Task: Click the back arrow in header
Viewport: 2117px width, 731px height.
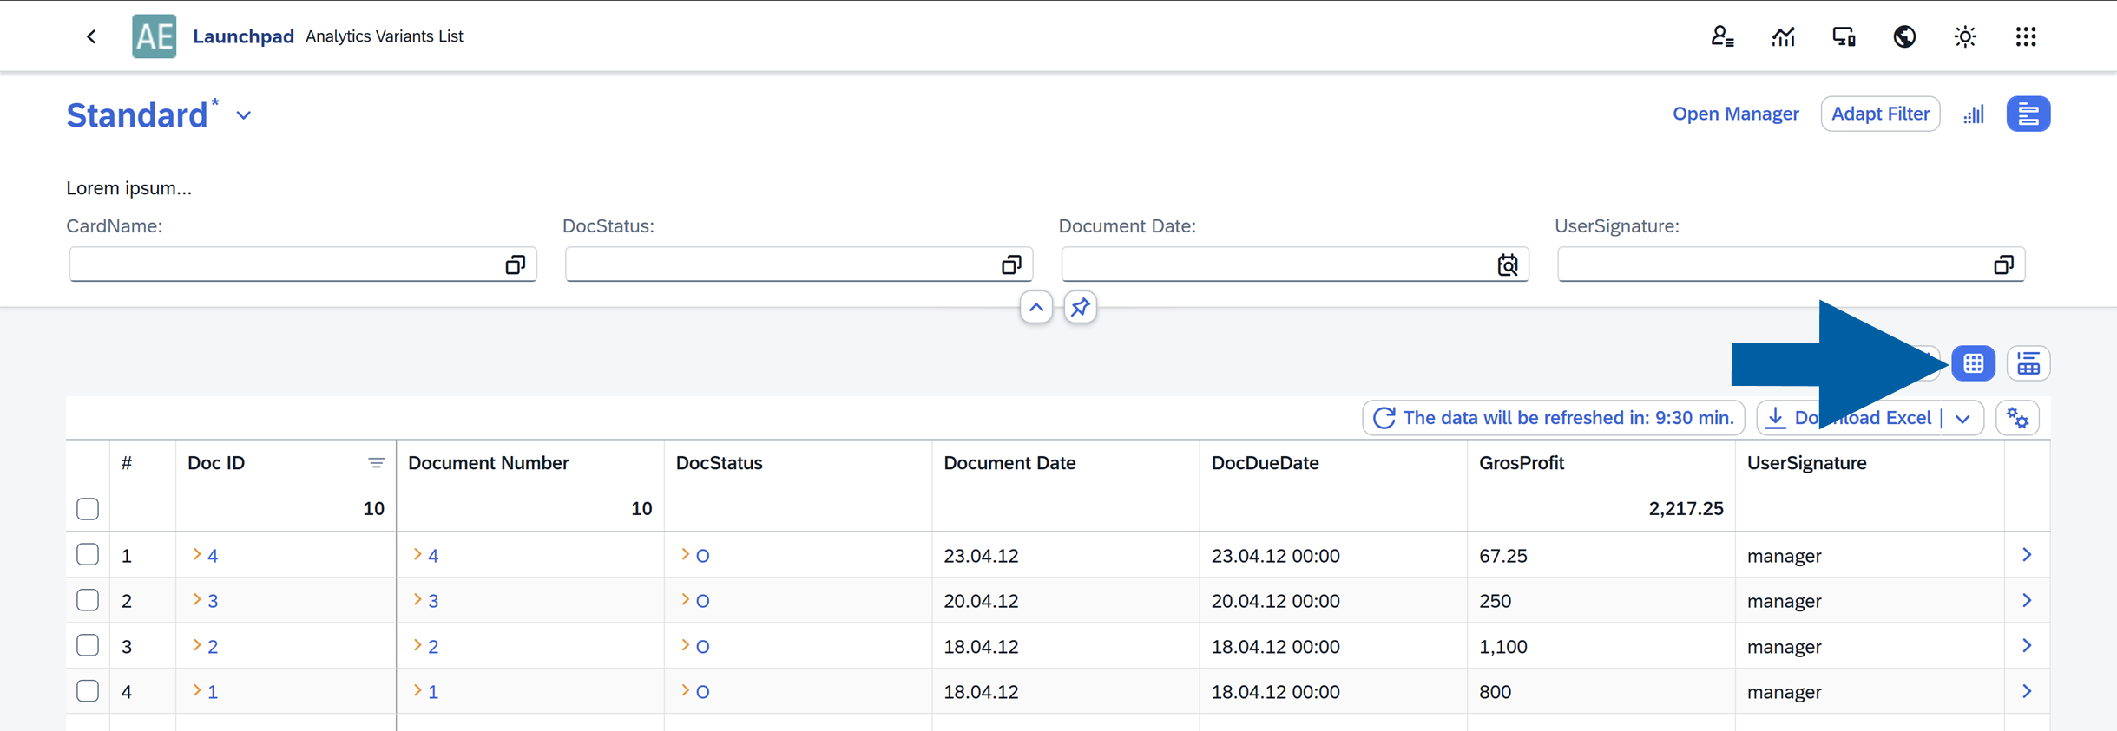Action: 91,36
